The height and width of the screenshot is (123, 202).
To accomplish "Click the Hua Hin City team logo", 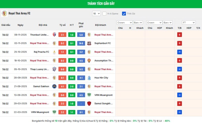I will click(x=89, y=78).
